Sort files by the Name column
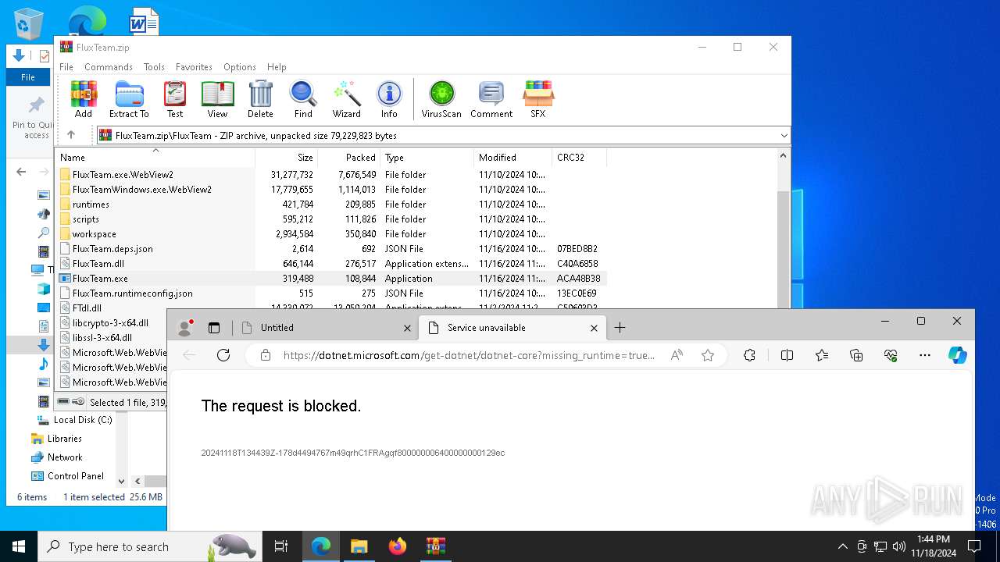 pos(155,157)
